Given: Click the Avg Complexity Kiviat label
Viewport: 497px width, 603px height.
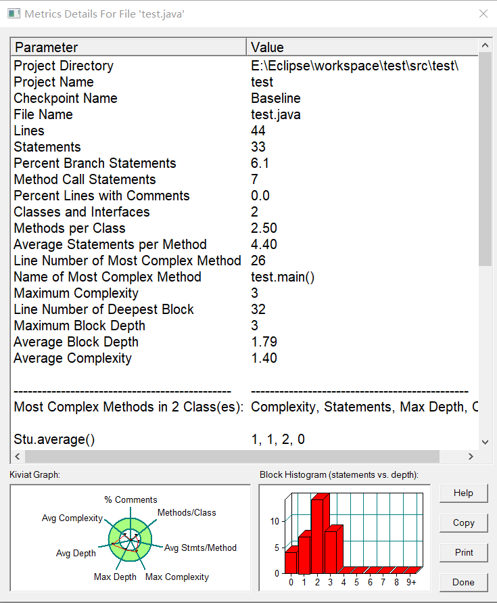Looking at the screenshot, I should coord(72,518).
